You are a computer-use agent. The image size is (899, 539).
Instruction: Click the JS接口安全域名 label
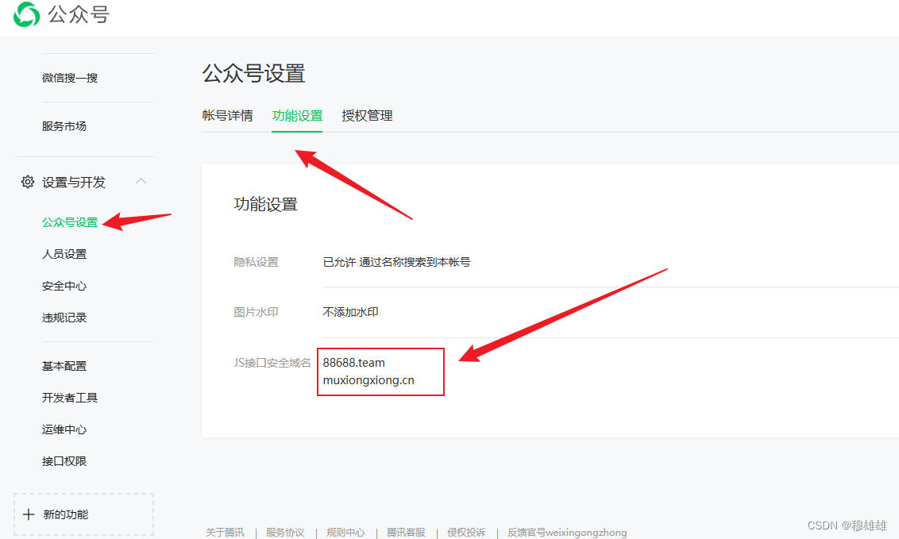coord(272,363)
